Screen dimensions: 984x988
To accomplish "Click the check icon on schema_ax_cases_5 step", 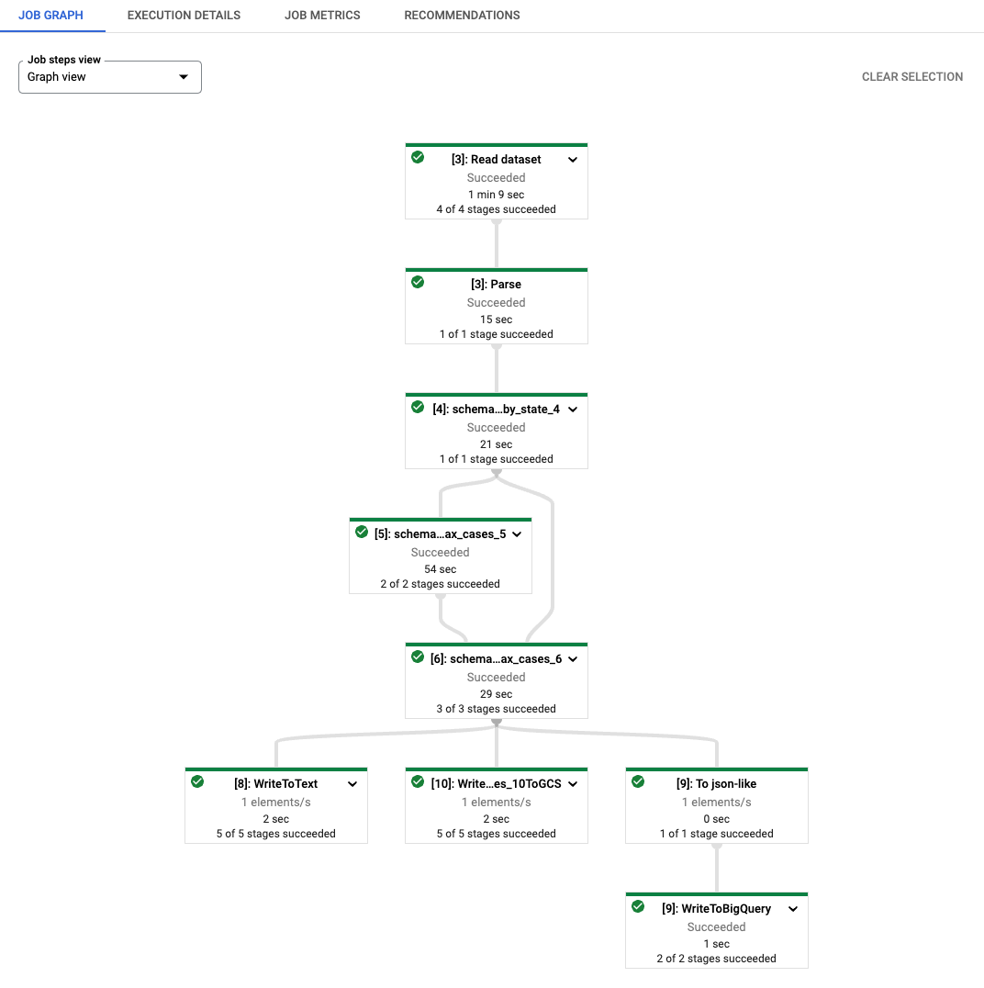I will pyautogui.click(x=362, y=532).
